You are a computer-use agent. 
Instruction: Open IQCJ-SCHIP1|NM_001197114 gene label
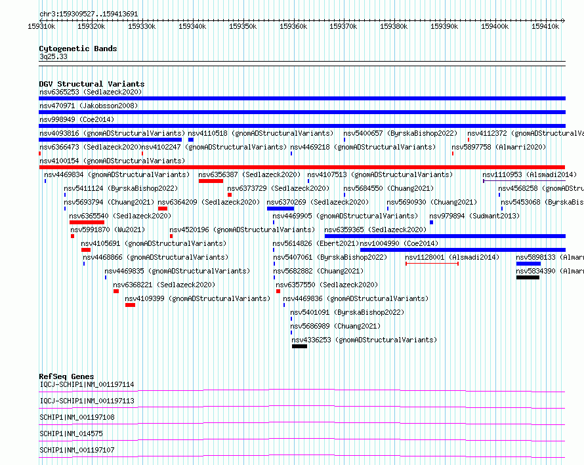[87, 384]
